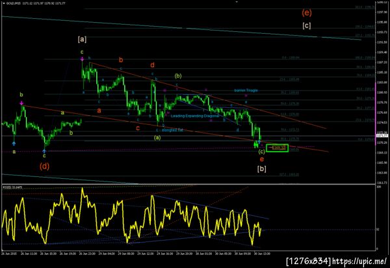Select the magenta down arrow under yellow b
The height and width of the screenshot is (268, 390).
(21, 103)
